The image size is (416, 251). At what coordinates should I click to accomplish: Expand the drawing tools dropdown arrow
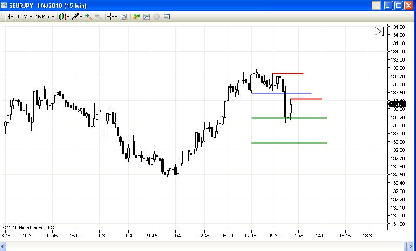(81, 17)
